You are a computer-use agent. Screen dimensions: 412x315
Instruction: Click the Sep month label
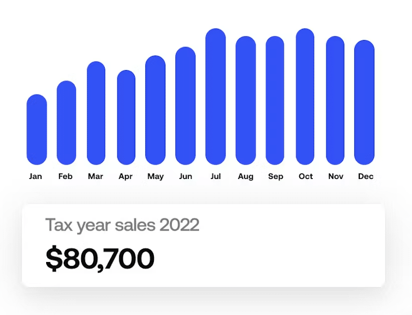click(275, 176)
